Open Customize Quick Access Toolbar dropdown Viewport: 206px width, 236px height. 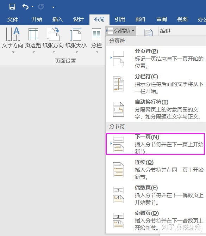[x=53, y=7]
